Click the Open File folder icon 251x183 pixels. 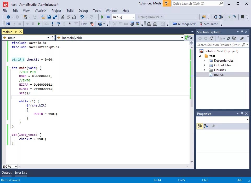point(43,17)
